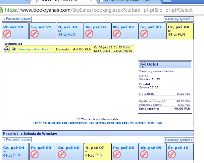Click the no-flight icon for Wt, paź 02
This screenshot has width=204, height=163.
pos(117,34)
